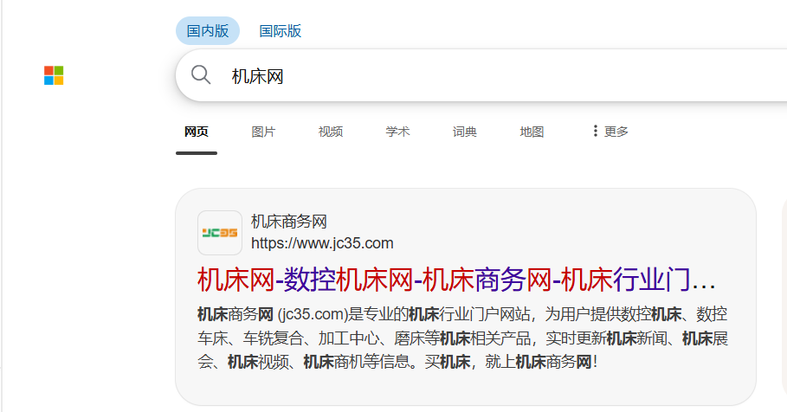This screenshot has width=787, height=412.
Task: Open the 地图 tab
Action: coord(532,132)
